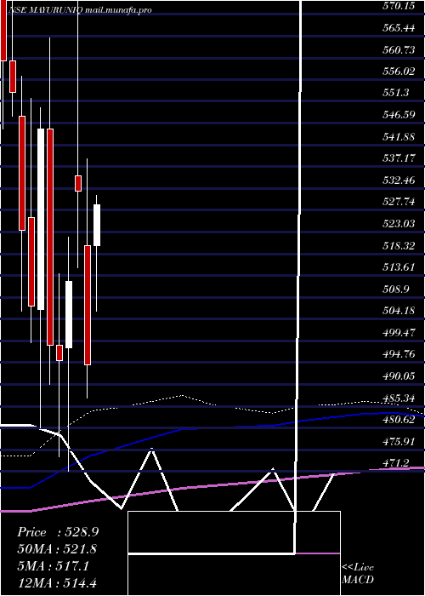Click the 494.76 price axis label
425x596 pixels.
399,355
